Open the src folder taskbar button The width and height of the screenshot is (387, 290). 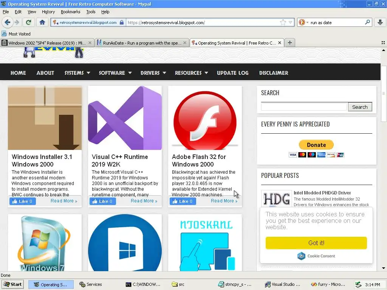[178, 284]
